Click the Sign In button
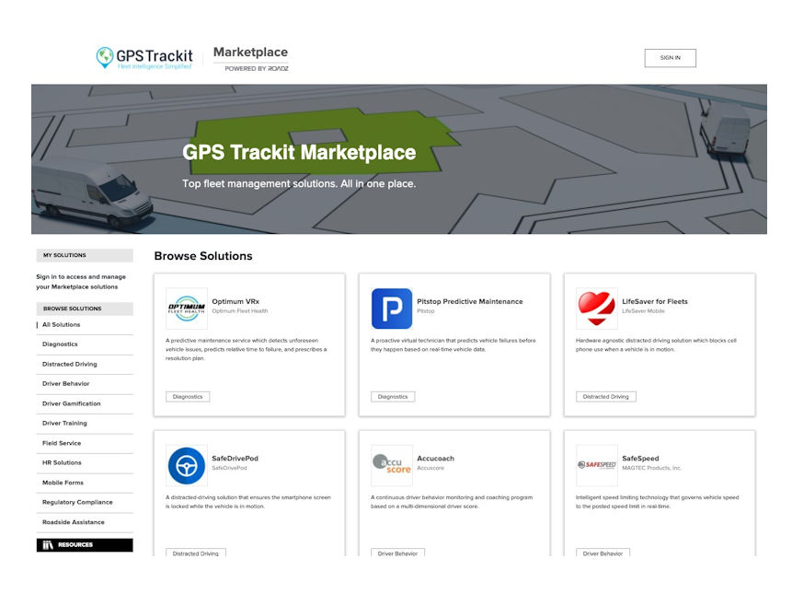The height and width of the screenshot is (594, 792). click(671, 58)
